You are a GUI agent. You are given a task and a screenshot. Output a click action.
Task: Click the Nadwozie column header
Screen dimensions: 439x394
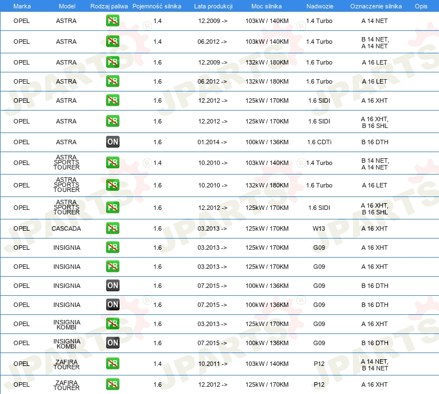(x=320, y=6)
